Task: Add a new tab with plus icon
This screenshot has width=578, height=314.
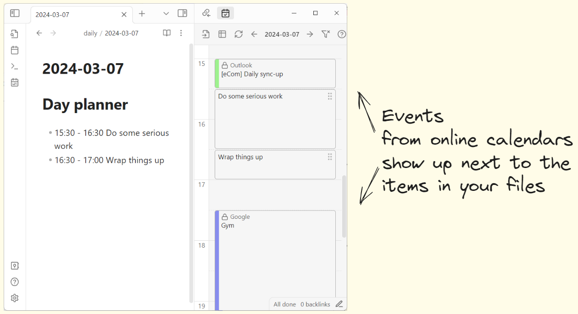Action: [142, 14]
